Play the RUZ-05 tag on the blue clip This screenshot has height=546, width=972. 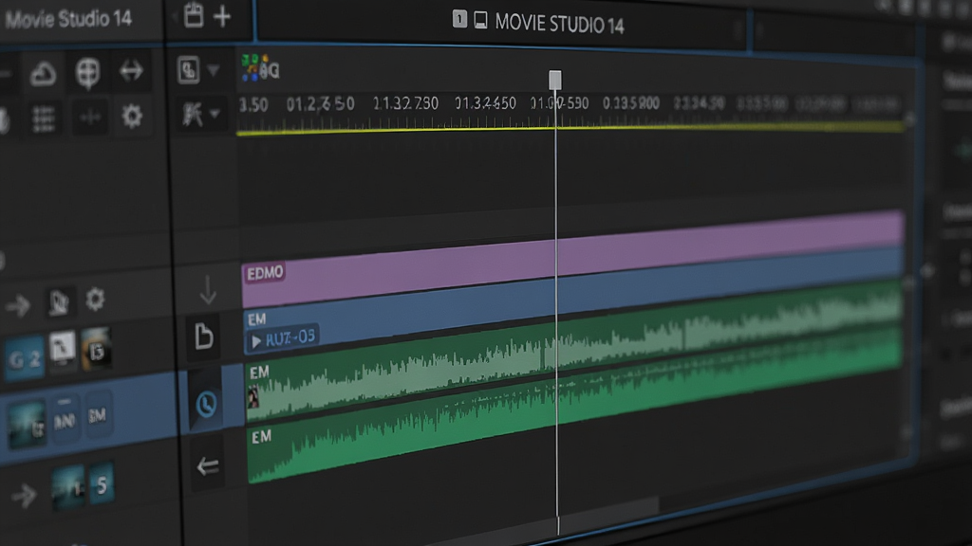click(283, 338)
